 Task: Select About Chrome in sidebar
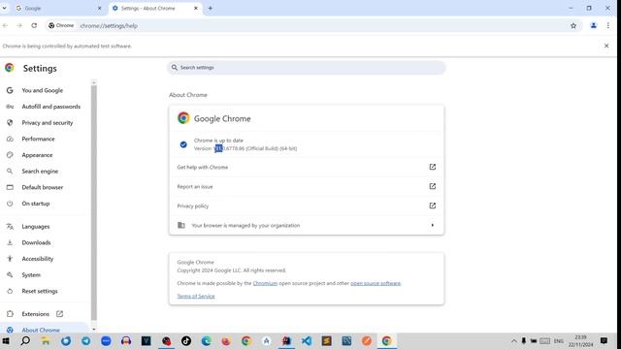coord(41,330)
